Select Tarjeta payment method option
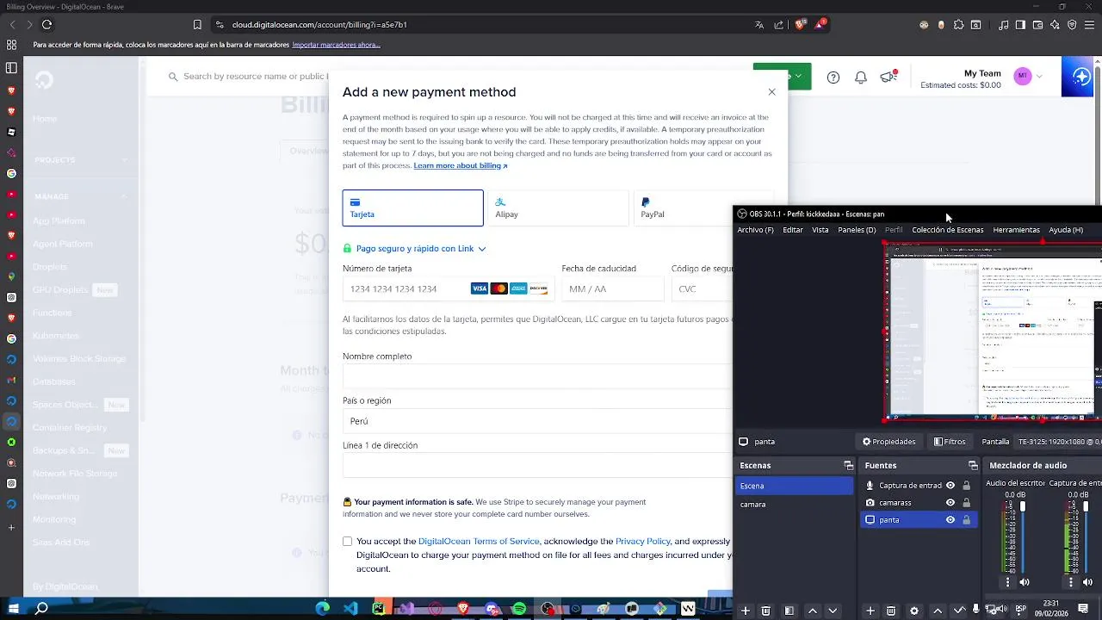 pos(413,208)
